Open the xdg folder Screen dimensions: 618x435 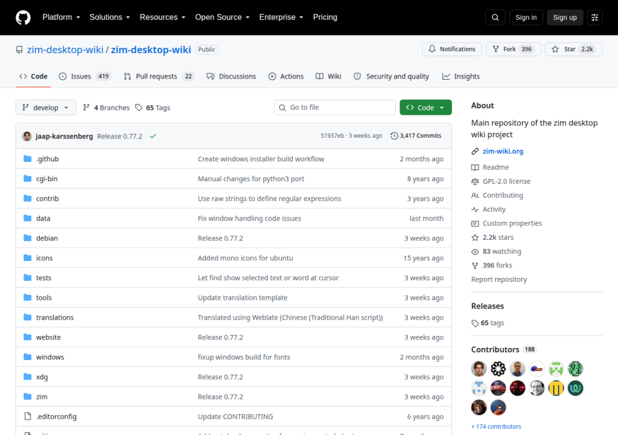pos(42,376)
